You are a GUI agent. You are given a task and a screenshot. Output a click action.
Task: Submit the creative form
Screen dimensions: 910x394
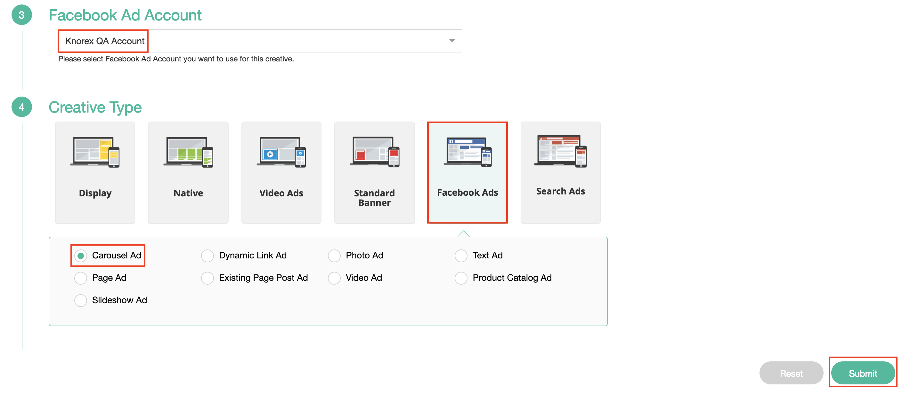tap(863, 373)
